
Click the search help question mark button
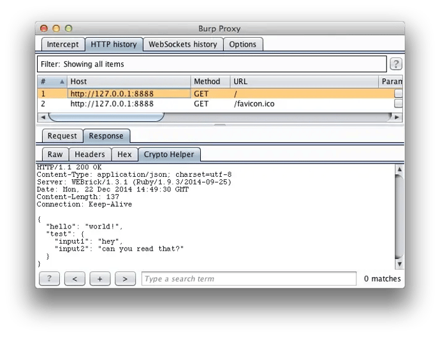click(49, 279)
